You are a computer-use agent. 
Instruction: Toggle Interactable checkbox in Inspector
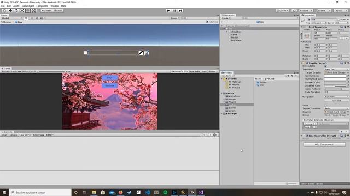(325, 66)
